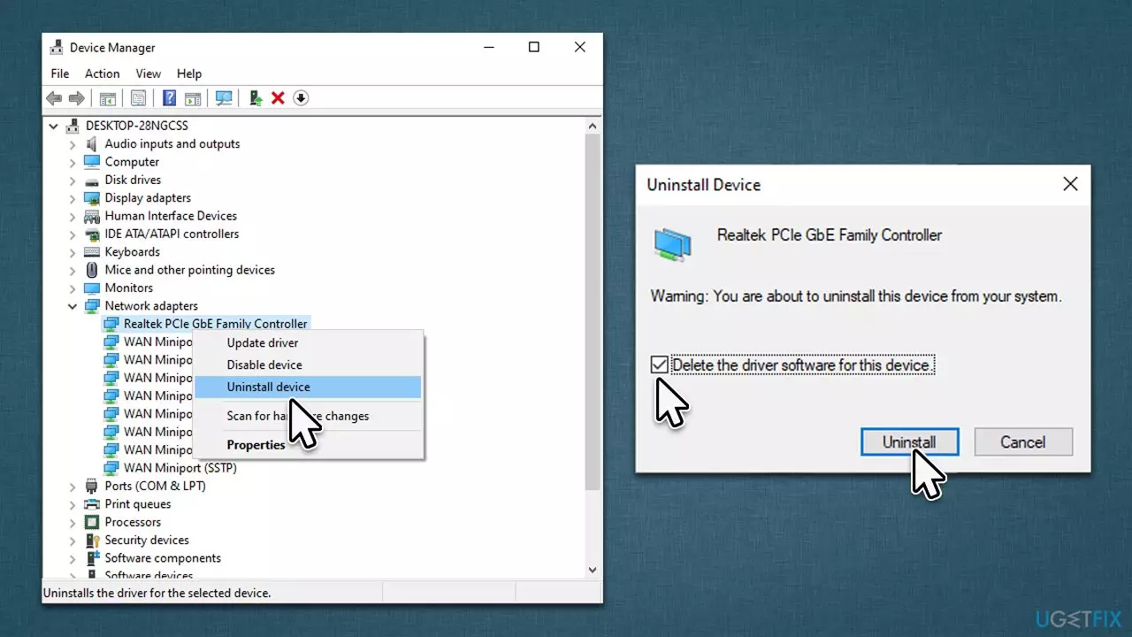Click Scan for hardware changes toolbar icon
The width and height of the screenshot is (1132, 637).
pyautogui.click(x=224, y=98)
